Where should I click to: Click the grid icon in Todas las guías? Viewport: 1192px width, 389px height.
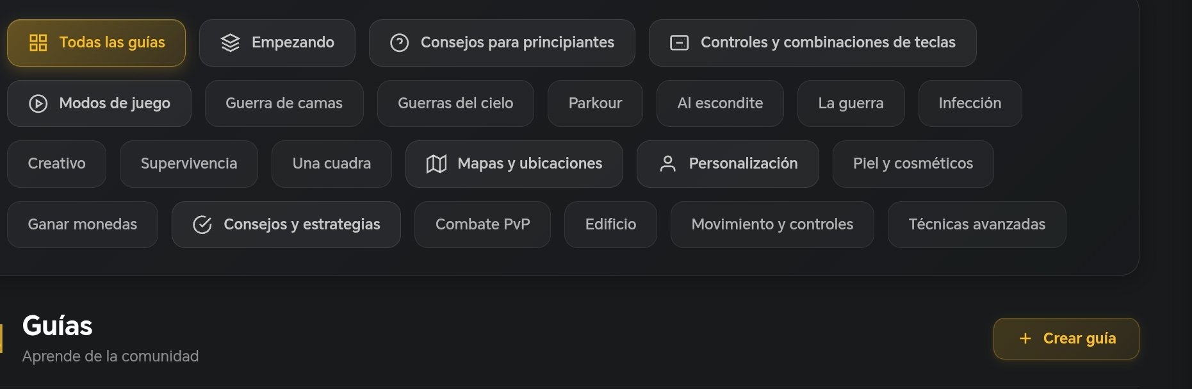(38, 43)
